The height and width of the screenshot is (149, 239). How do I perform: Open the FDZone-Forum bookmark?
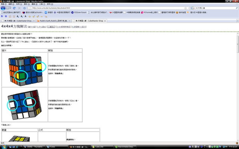click(79, 12)
